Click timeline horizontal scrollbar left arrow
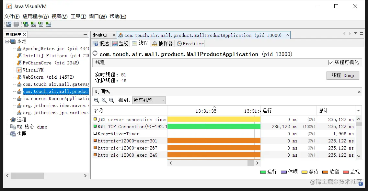The width and height of the screenshot is (368, 191). 171,163
